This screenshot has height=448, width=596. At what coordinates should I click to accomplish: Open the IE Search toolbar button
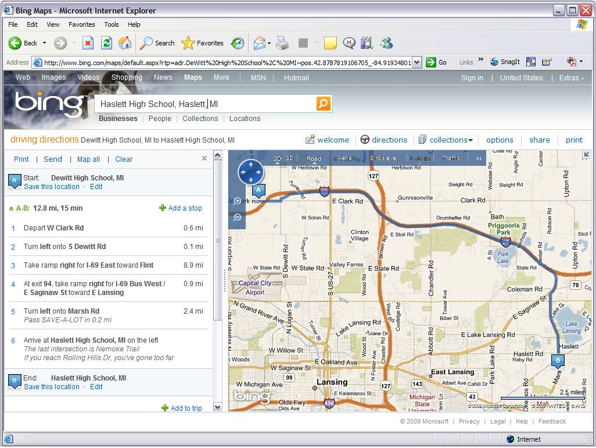point(157,43)
